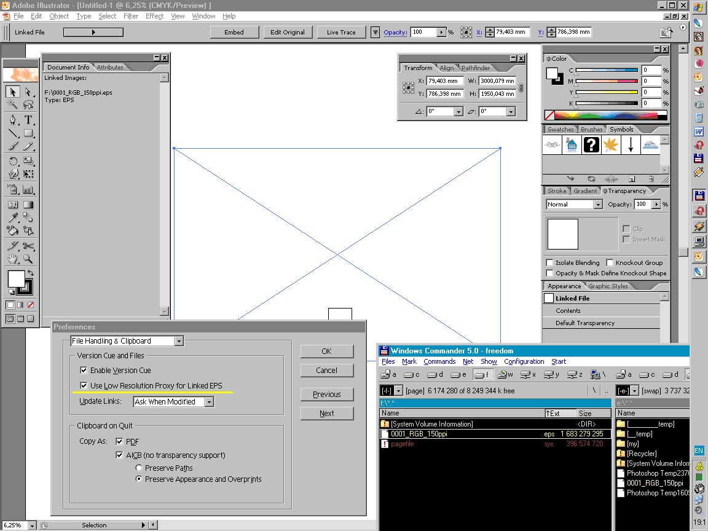Click the None color box in Color panel

(x=549, y=115)
